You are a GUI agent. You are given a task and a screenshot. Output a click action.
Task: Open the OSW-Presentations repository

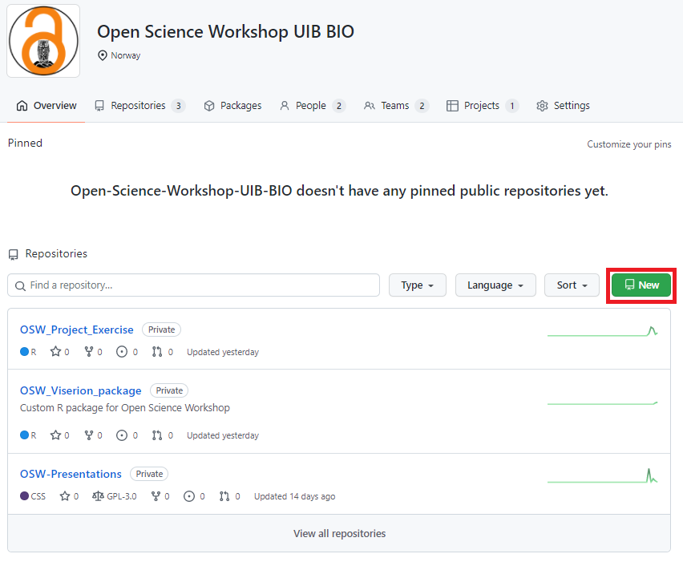pyautogui.click(x=71, y=474)
